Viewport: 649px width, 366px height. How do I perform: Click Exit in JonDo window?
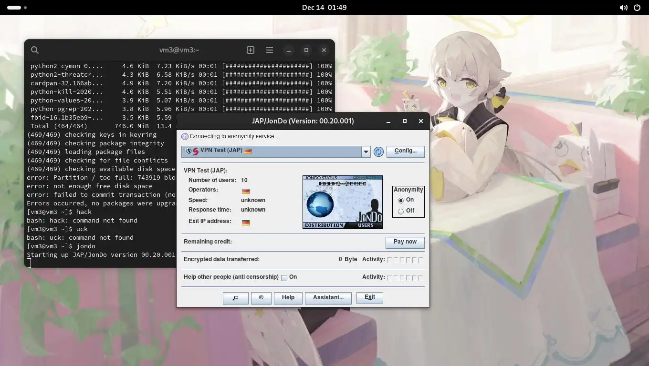click(x=370, y=297)
